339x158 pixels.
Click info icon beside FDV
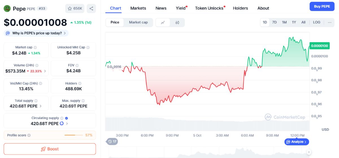(x=77, y=66)
